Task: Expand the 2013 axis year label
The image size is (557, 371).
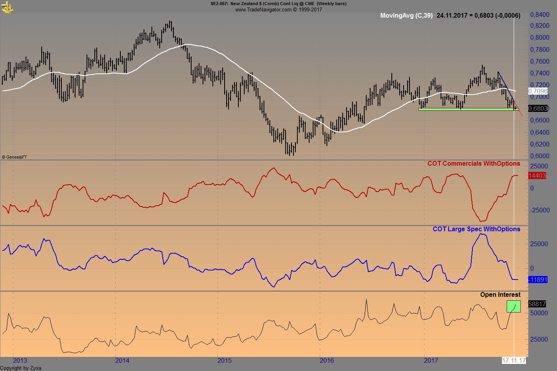Action: click(20, 360)
